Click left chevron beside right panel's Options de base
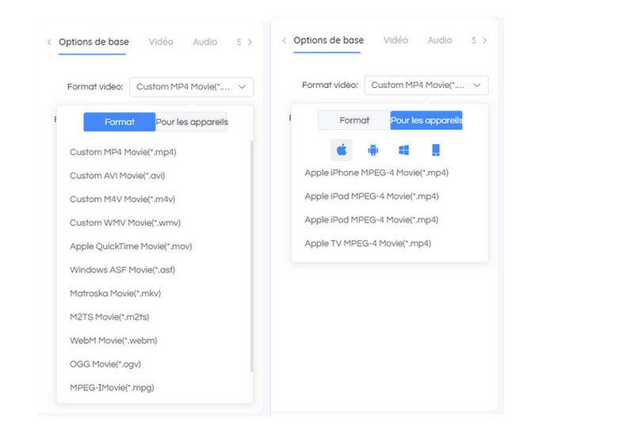Viewport: 634px width, 445px height. [284, 40]
